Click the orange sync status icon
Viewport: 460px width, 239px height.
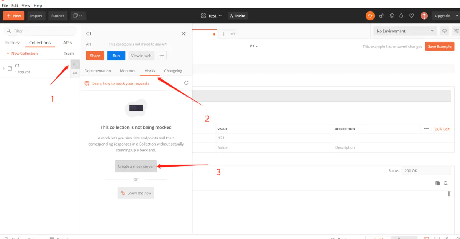(x=370, y=16)
